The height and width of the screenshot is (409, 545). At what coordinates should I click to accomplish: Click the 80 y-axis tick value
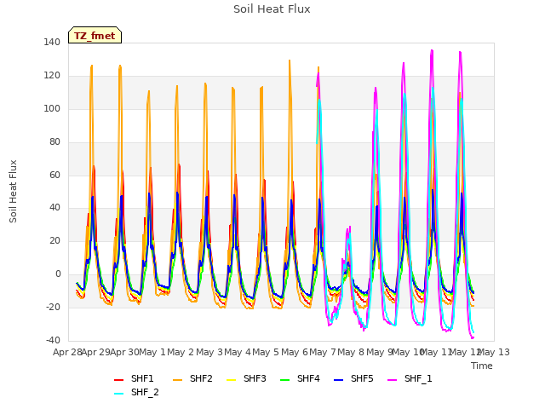(54, 141)
